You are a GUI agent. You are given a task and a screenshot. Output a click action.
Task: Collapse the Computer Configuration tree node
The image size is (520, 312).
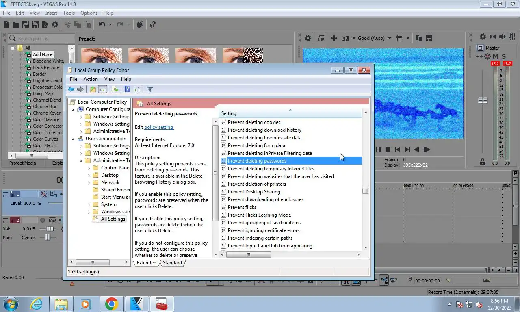click(x=74, y=109)
